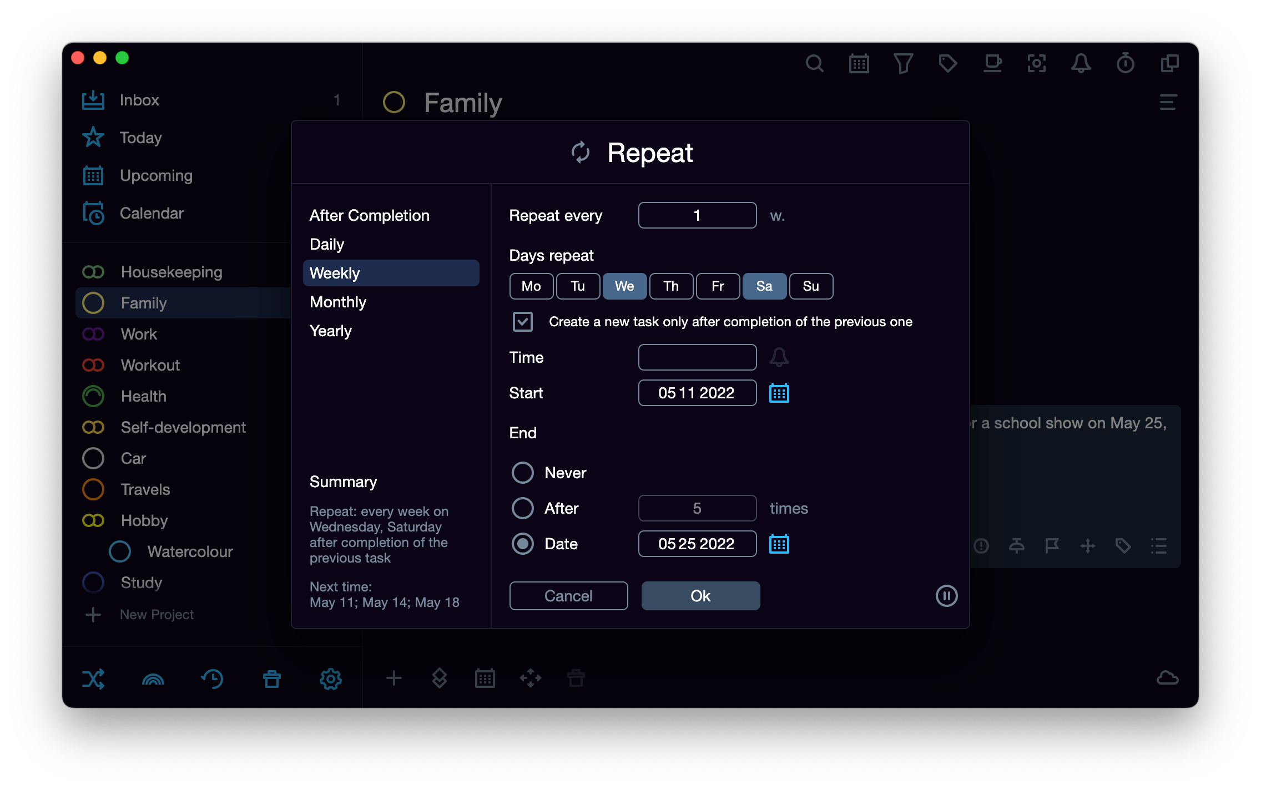Click the filter funnel icon
This screenshot has height=790, width=1261.
tap(903, 64)
